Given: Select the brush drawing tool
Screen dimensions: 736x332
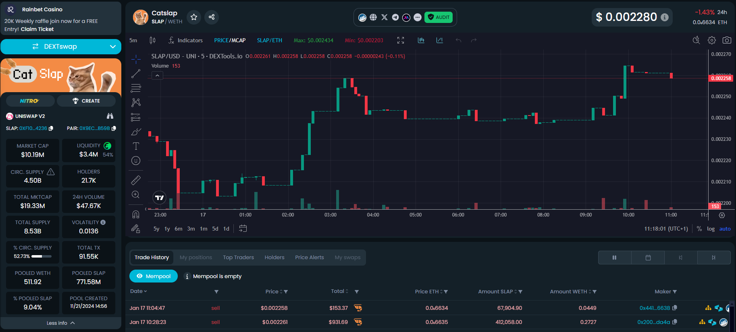Looking at the screenshot, I should (136, 132).
